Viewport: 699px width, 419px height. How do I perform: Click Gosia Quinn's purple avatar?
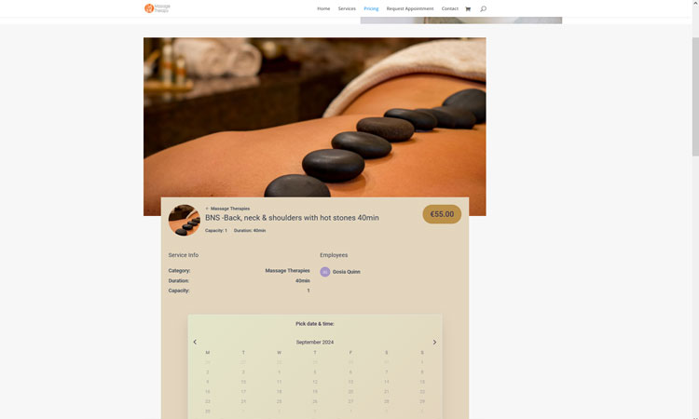[x=325, y=272]
